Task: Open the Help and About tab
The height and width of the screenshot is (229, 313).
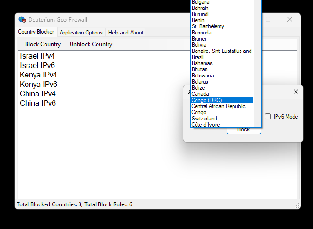Action: (126, 33)
